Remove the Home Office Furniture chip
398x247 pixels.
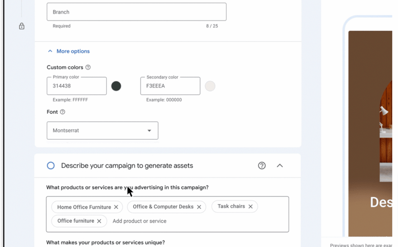coord(116,207)
